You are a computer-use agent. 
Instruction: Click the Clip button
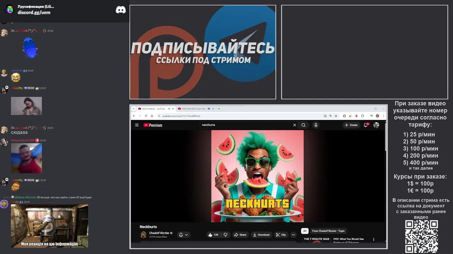[x=281, y=235]
